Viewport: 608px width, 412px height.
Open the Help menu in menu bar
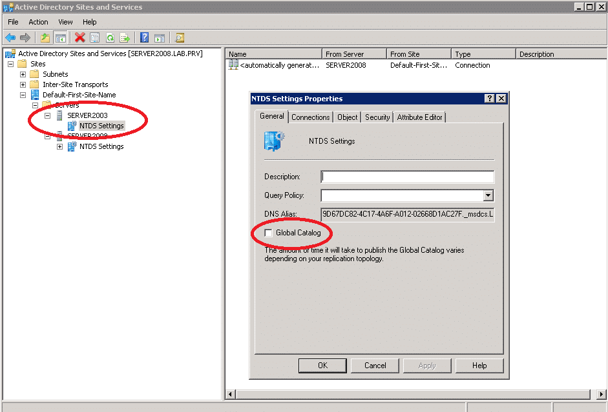point(90,22)
